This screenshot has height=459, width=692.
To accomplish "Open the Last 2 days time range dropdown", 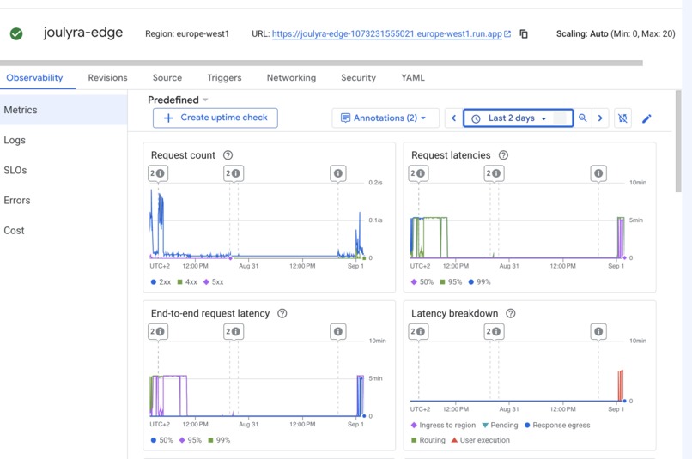I will click(518, 118).
